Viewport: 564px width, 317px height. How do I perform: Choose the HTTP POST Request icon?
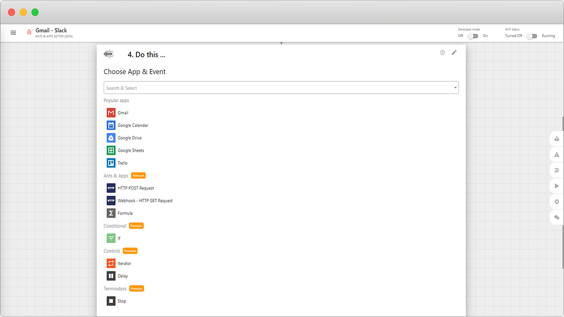click(111, 188)
